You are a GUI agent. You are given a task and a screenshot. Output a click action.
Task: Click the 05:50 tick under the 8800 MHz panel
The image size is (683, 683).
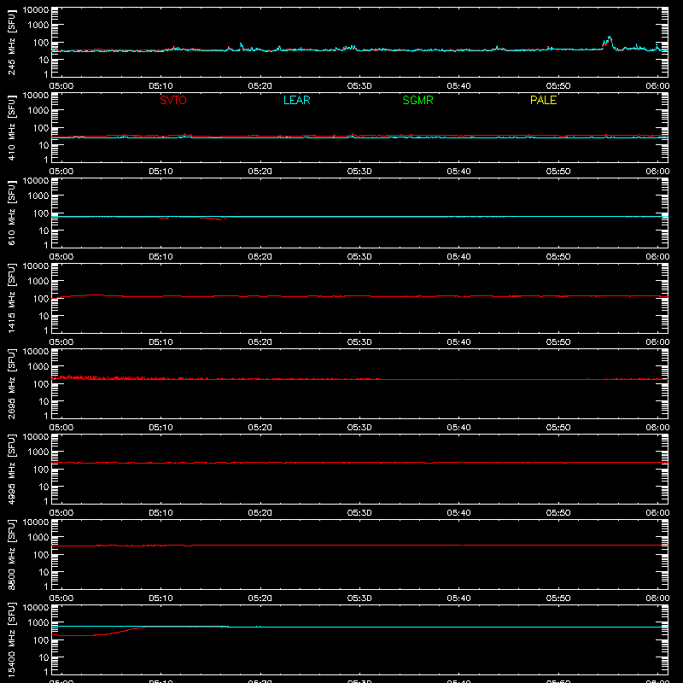[x=558, y=598]
